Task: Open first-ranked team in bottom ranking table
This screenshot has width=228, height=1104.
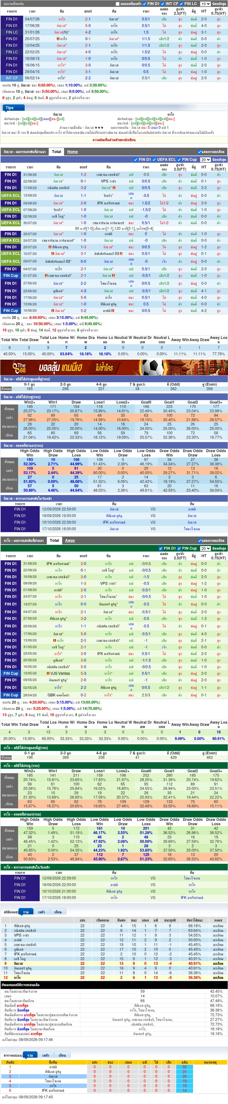Action: (53, 1067)
